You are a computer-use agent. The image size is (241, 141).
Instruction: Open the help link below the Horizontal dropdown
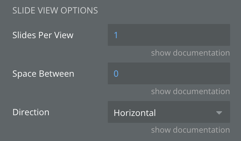click(190, 130)
